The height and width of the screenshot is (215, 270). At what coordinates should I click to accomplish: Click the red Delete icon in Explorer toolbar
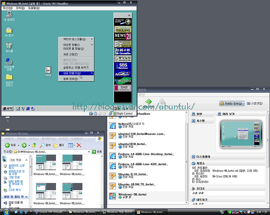click(79, 145)
